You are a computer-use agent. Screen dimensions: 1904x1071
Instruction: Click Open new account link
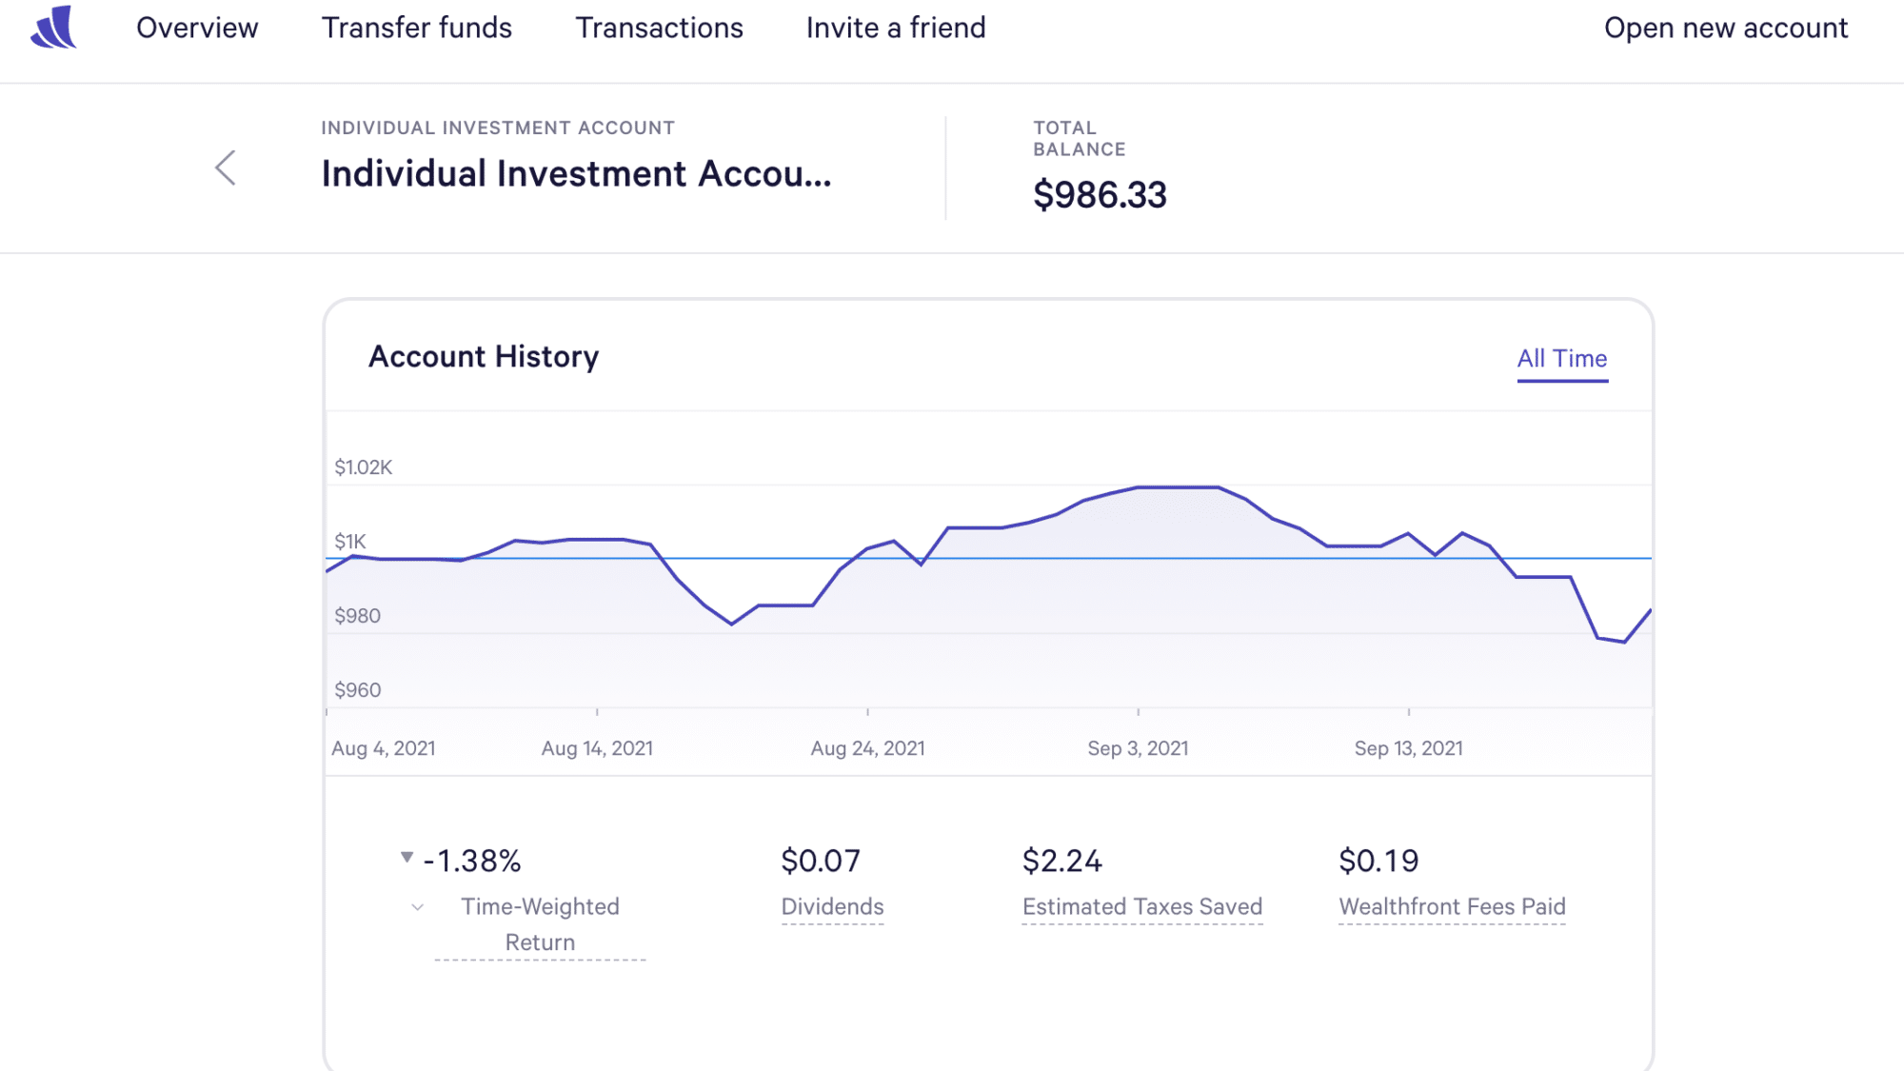tap(1725, 28)
